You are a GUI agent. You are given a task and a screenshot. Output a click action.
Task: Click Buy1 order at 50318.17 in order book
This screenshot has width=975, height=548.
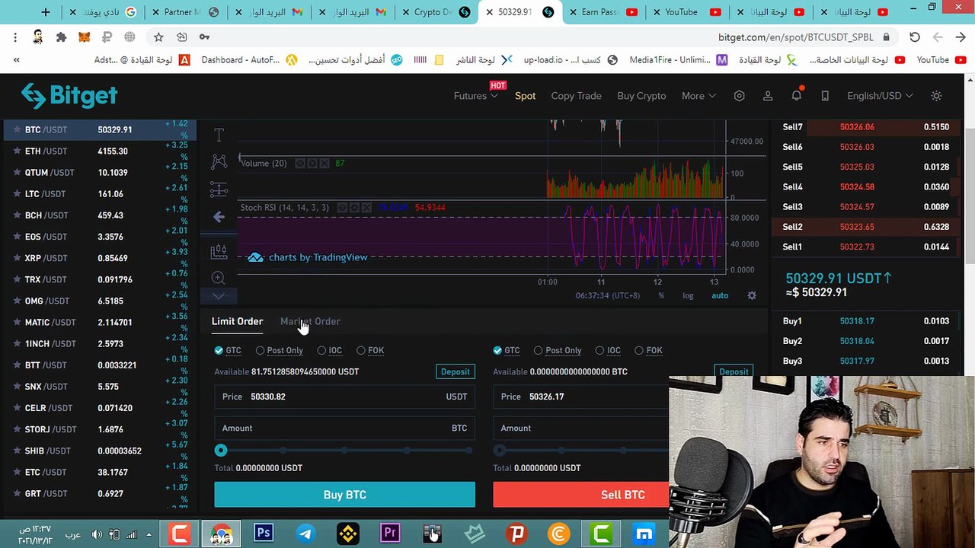pos(866,321)
